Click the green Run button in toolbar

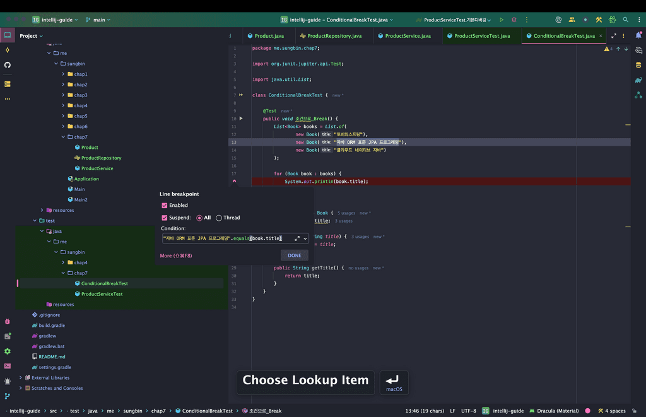[x=502, y=20]
